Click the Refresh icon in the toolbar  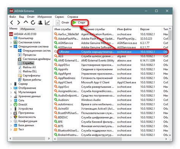click(x=33, y=23)
